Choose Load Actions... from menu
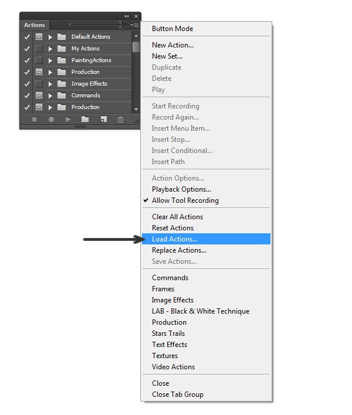 click(x=175, y=239)
